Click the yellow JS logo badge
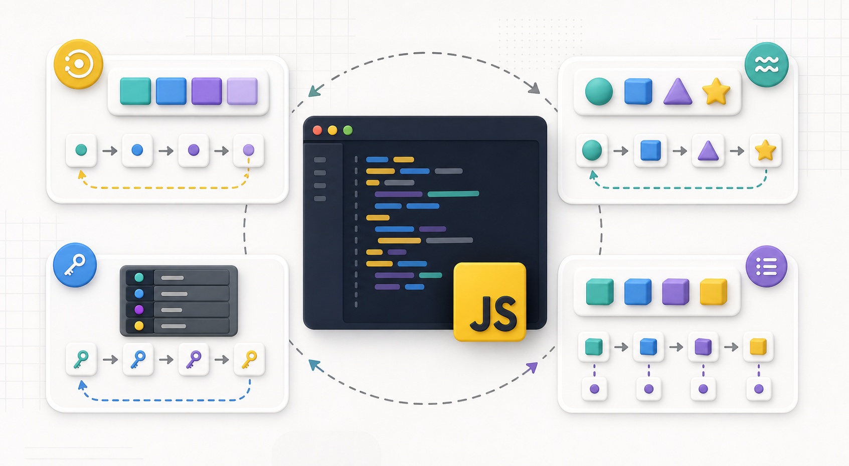The width and height of the screenshot is (849, 466). pos(489,302)
